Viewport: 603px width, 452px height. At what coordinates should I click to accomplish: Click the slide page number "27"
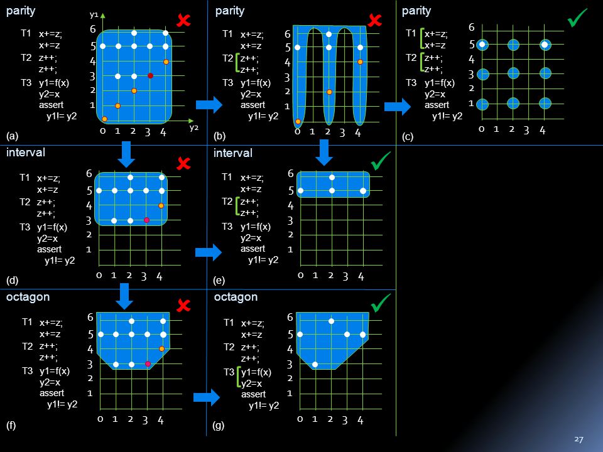(x=579, y=439)
